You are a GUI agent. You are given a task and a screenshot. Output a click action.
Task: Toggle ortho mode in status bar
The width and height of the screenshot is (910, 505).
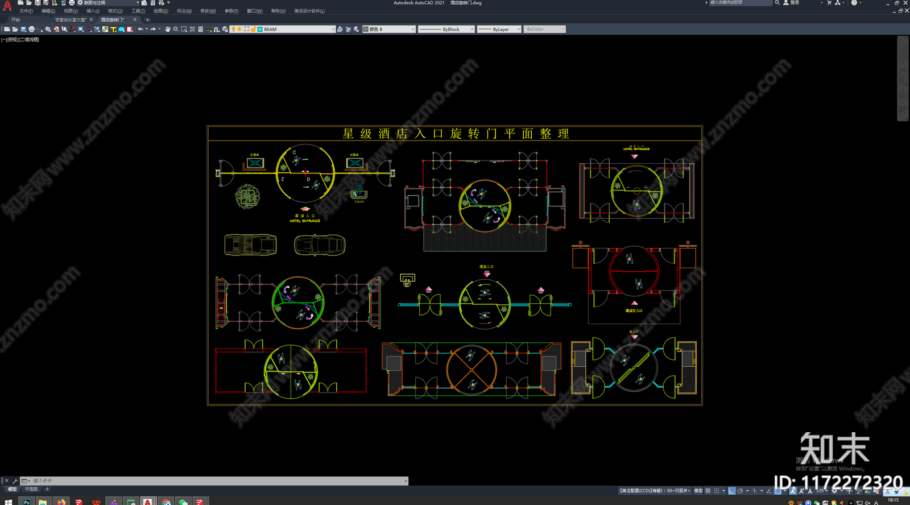(732, 491)
